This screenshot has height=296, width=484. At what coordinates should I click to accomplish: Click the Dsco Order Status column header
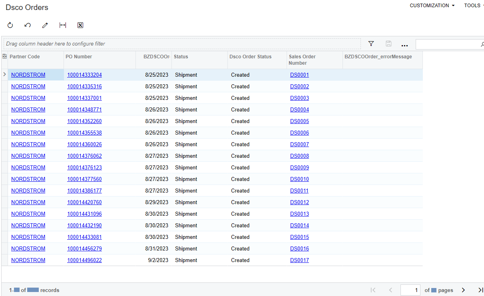point(250,57)
